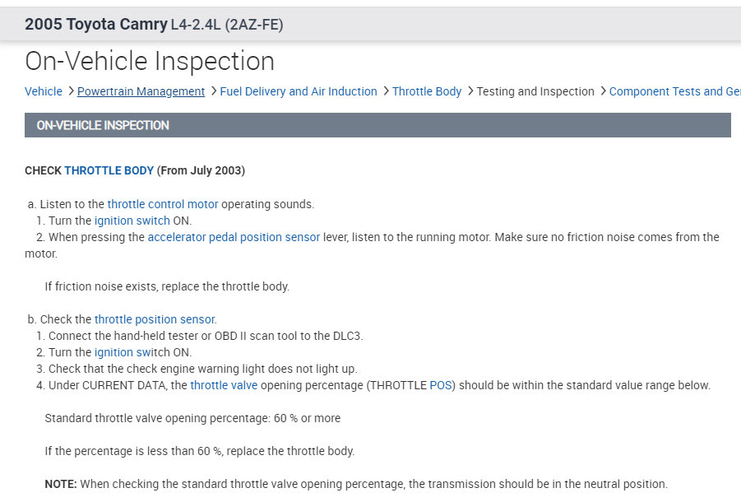Open Fuel Delivery and Air Induction breadcrumb
The image size is (741, 502).
pyautogui.click(x=298, y=91)
